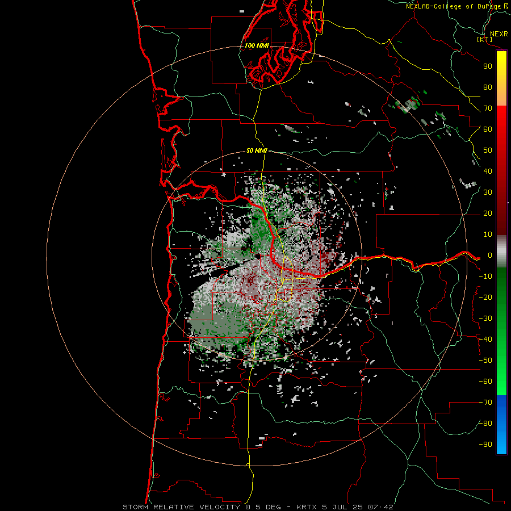This screenshot has height=511, width=511.
Task: Click the 40 label on the velocity scale
Action: (x=488, y=171)
